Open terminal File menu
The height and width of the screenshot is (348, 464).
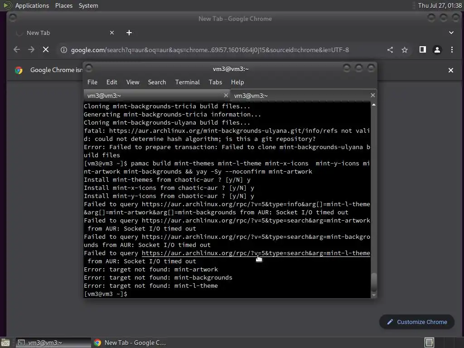click(x=92, y=82)
